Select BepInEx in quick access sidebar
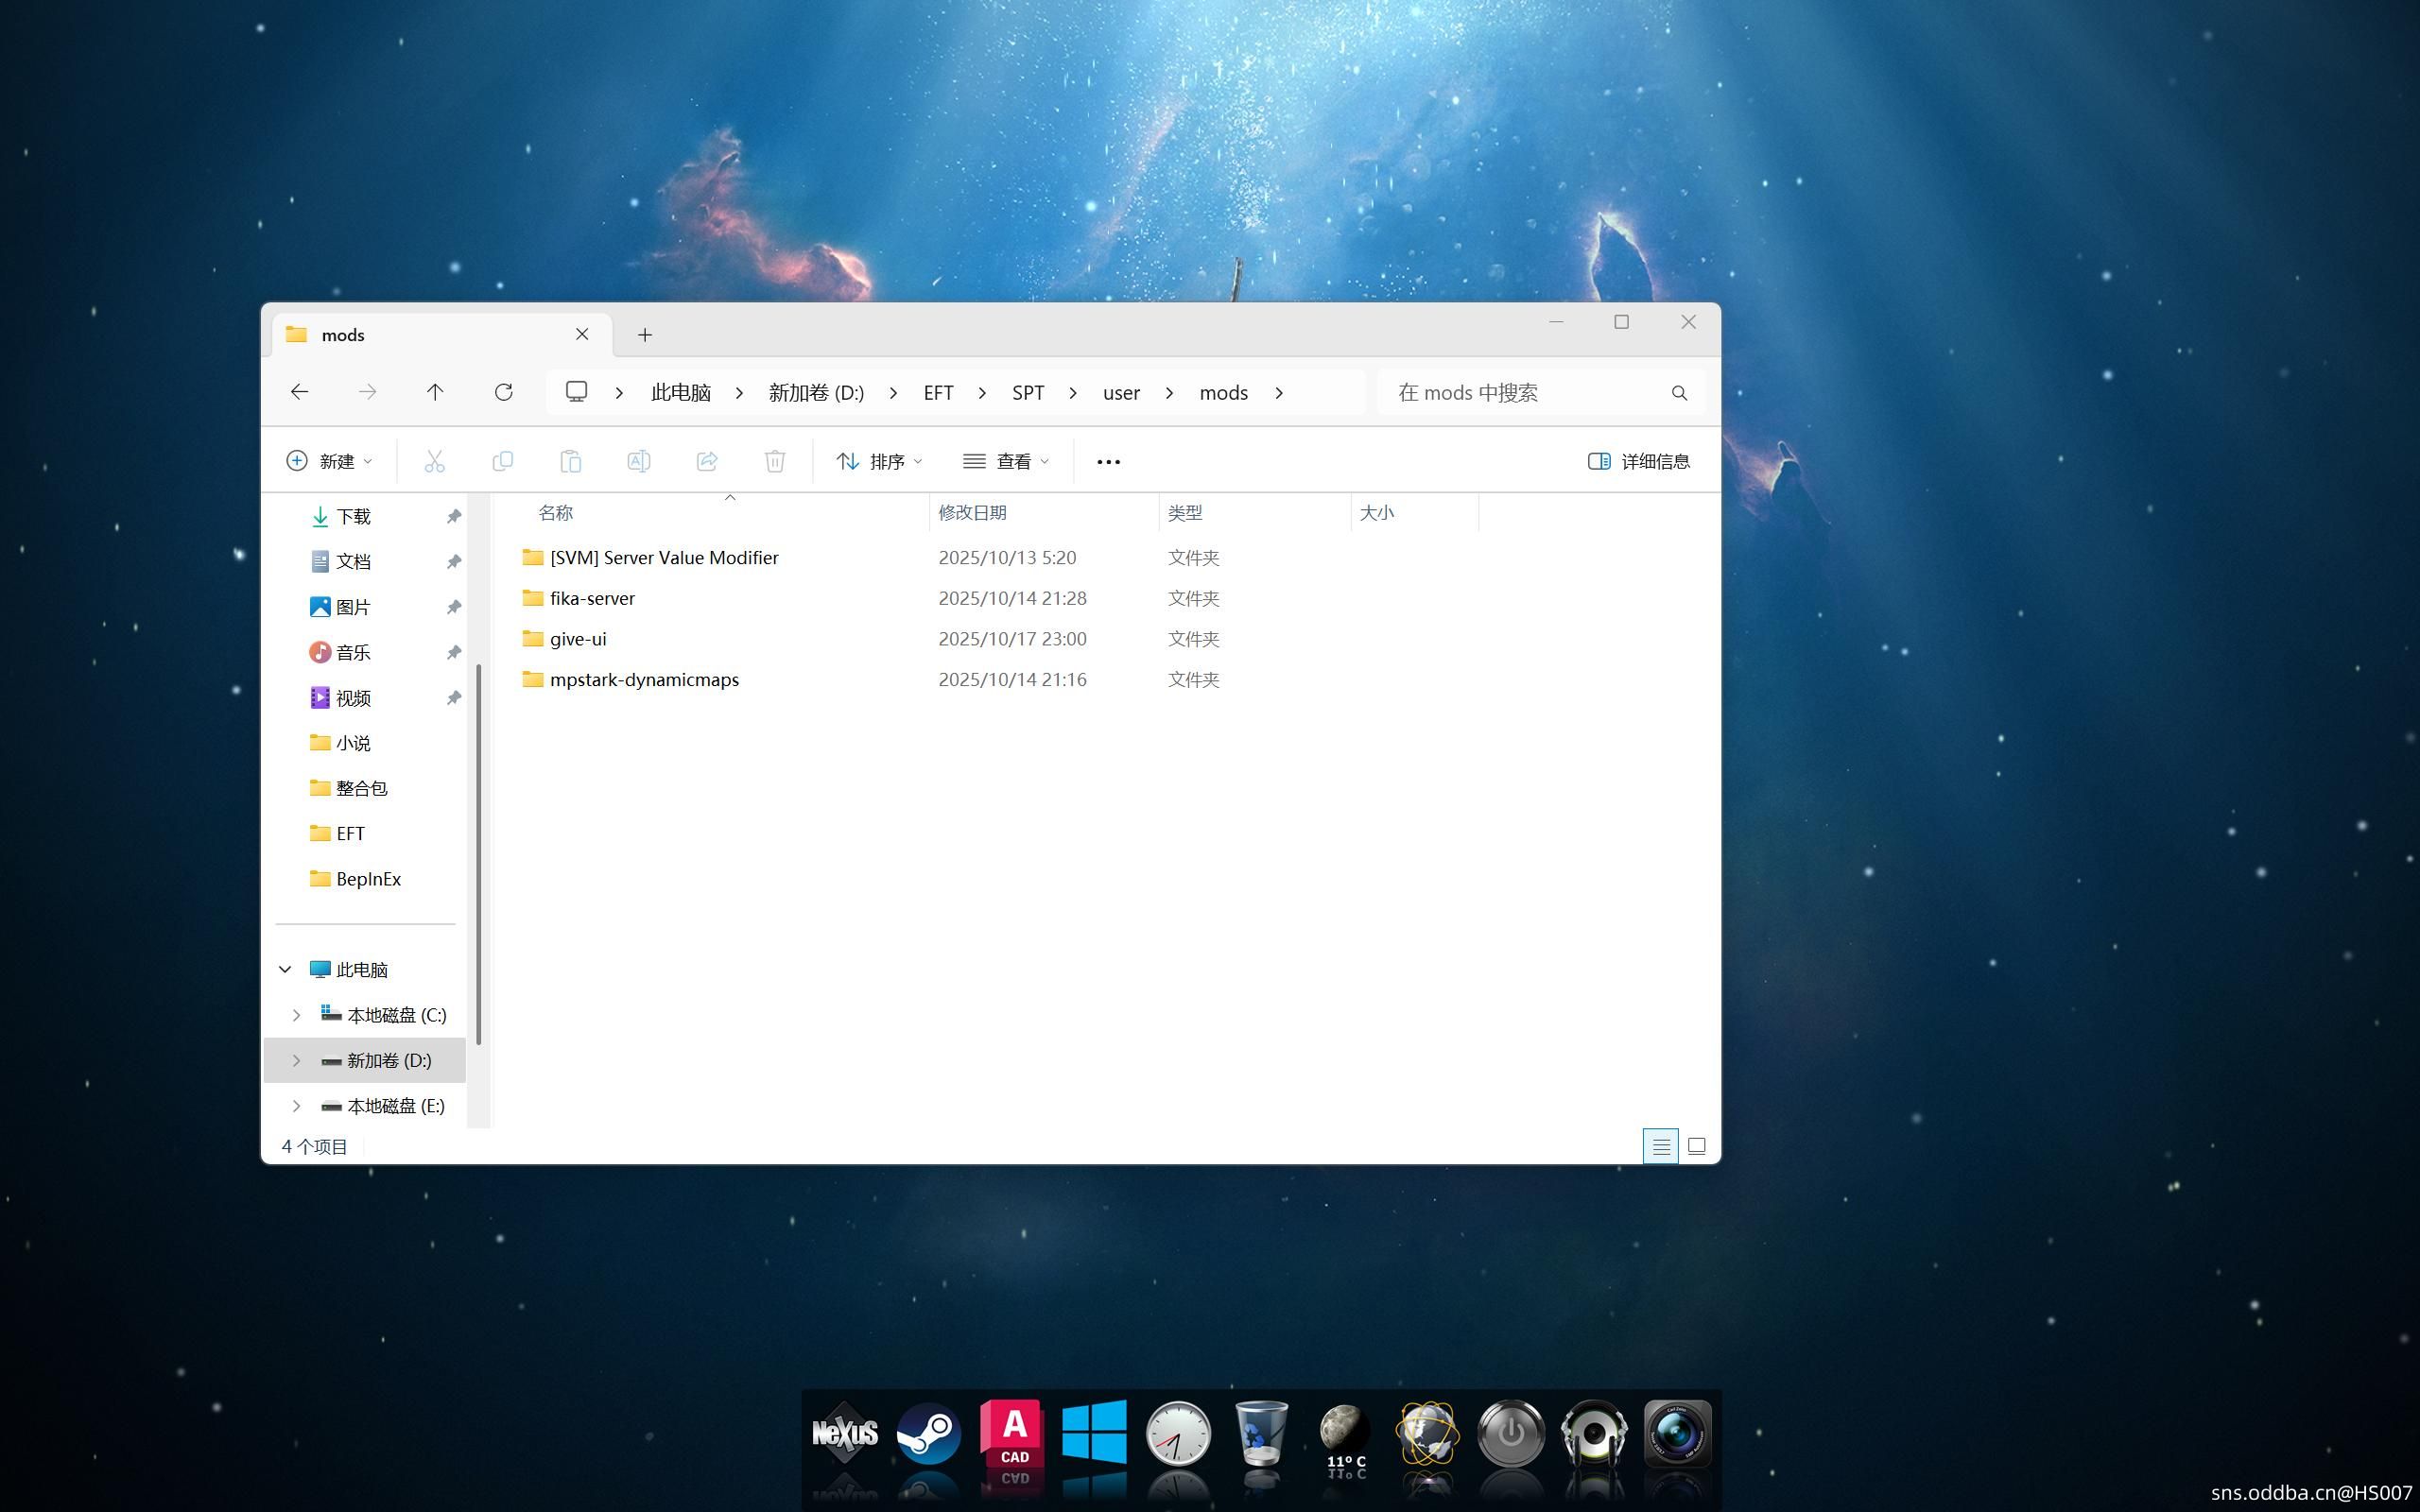This screenshot has height=1512, width=2420. coord(368,879)
